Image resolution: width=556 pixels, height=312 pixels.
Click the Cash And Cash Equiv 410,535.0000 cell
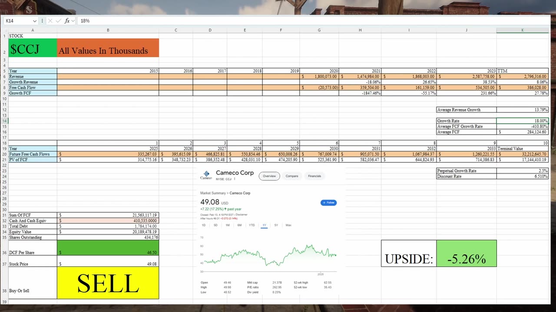click(108, 221)
